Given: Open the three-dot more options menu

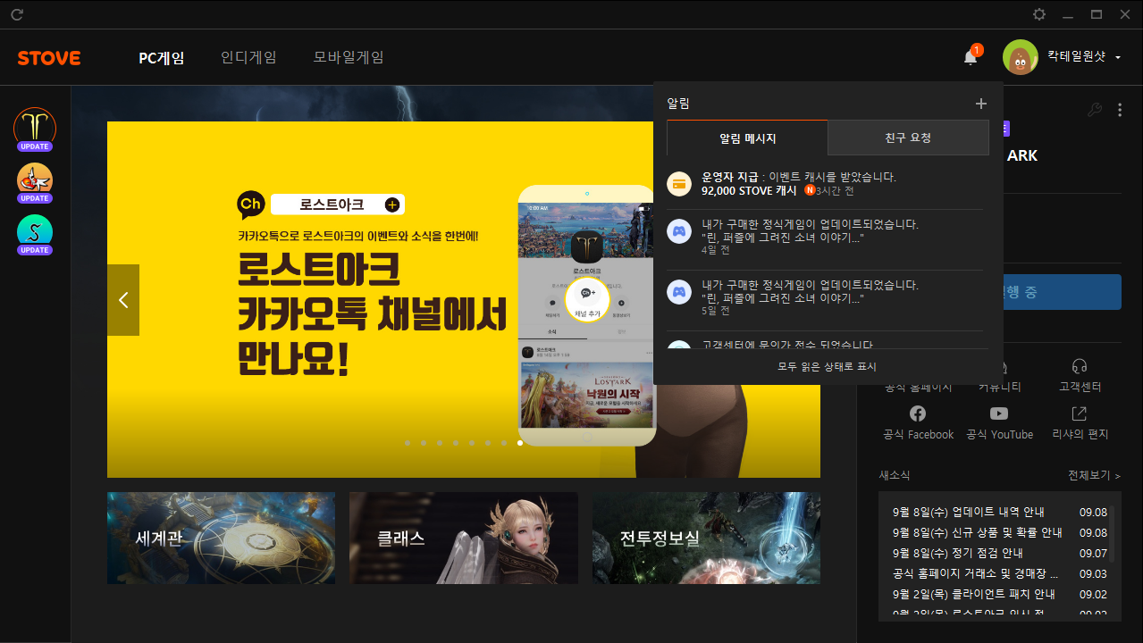Looking at the screenshot, I should point(1120,110).
